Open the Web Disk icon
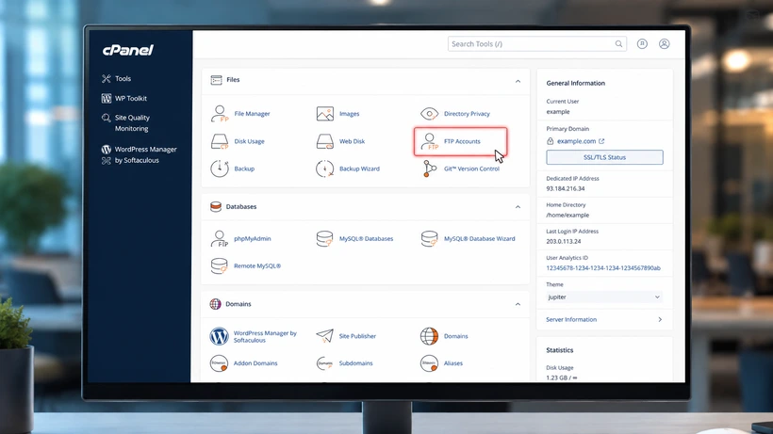773x434 pixels. (325, 141)
